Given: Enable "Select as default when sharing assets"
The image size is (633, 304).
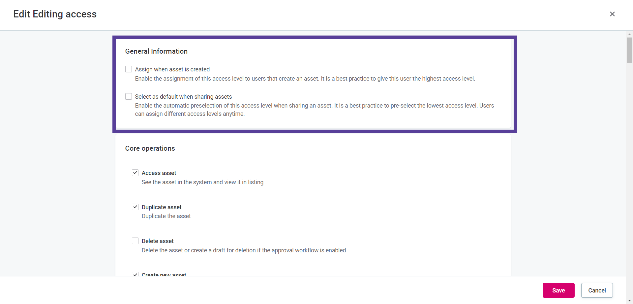Looking at the screenshot, I should coord(129,96).
